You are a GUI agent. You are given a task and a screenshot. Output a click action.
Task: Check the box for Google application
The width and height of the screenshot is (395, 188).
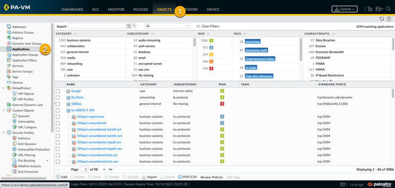click(58, 91)
